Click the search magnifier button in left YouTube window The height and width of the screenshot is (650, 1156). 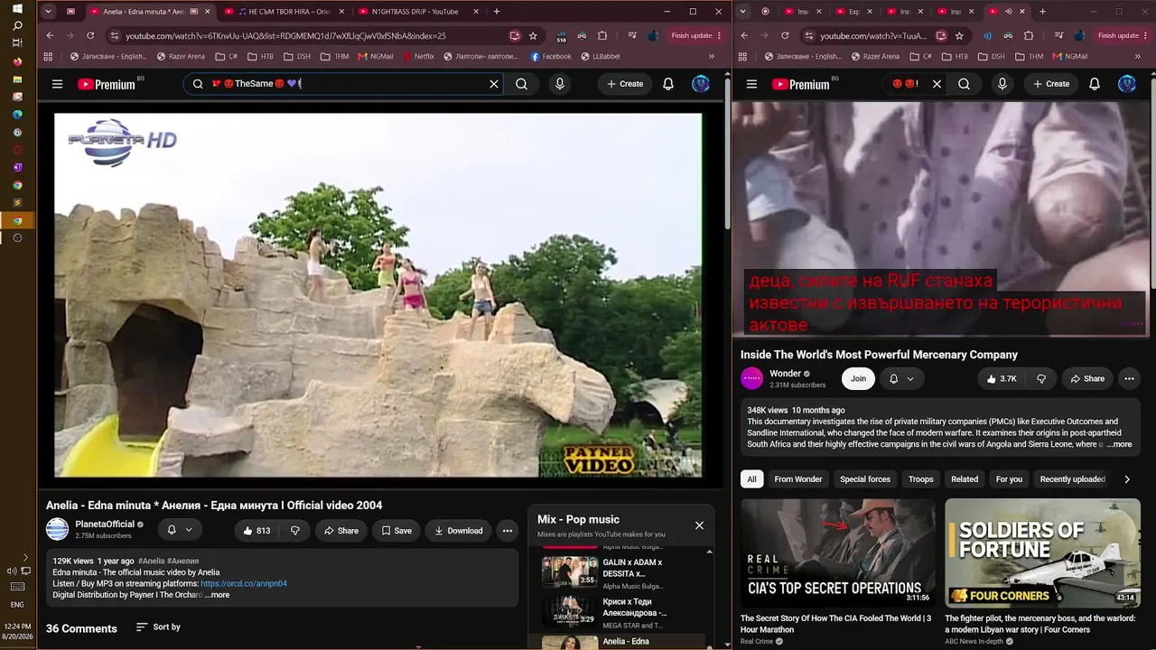(x=522, y=84)
